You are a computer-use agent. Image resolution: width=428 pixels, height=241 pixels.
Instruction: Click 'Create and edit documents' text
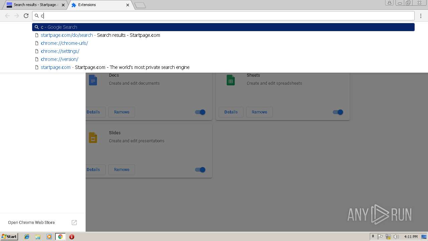pyautogui.click(x=134, y=83)
